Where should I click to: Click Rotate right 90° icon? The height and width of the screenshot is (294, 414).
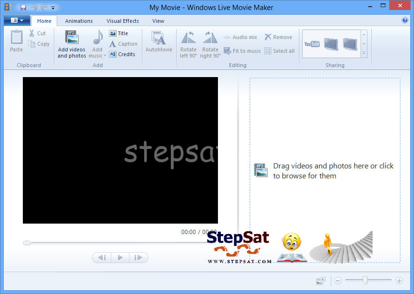[x=210, y=38]
